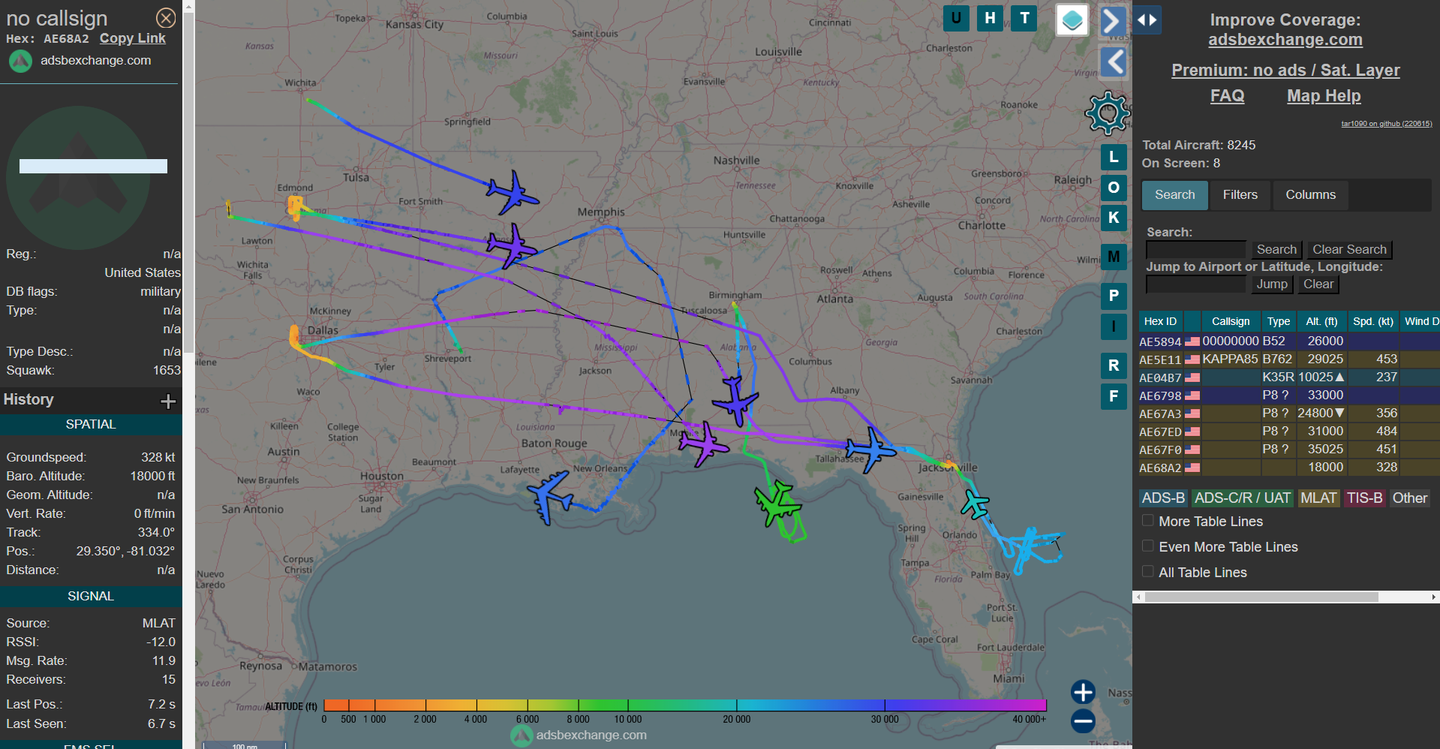Image resolution: width=1440 pixels, height=749 pixels.
Task: Open adsbexchange.com Improve Coverage link
Action: (x=1285, y=40)
